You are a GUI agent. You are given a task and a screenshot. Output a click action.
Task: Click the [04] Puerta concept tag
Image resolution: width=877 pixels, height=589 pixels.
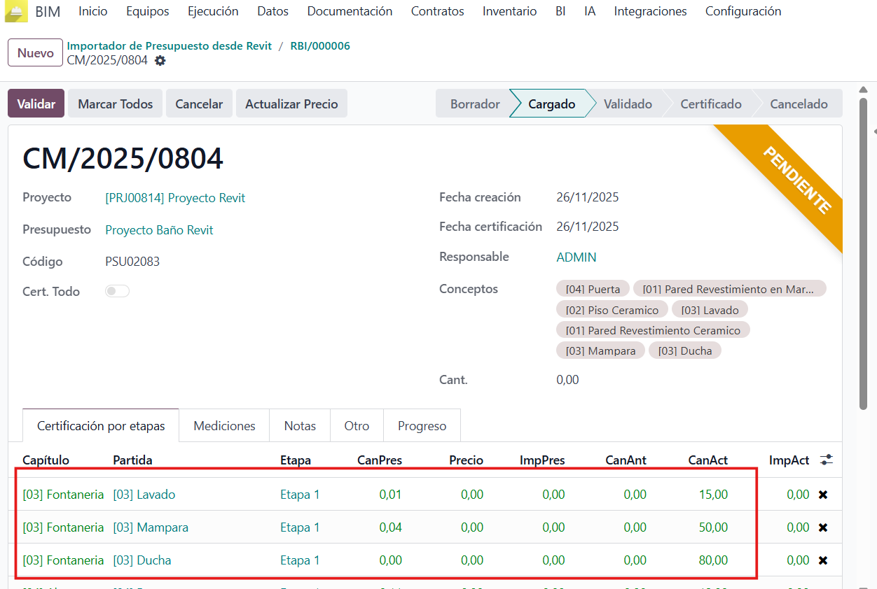(x=593, y=289)
